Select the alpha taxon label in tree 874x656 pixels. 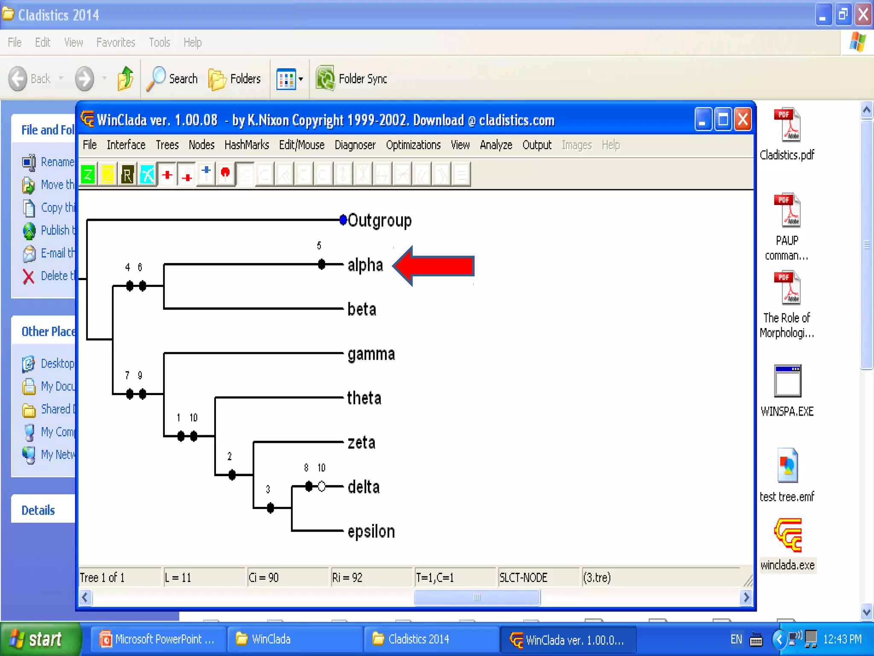[x=365, y=265]
